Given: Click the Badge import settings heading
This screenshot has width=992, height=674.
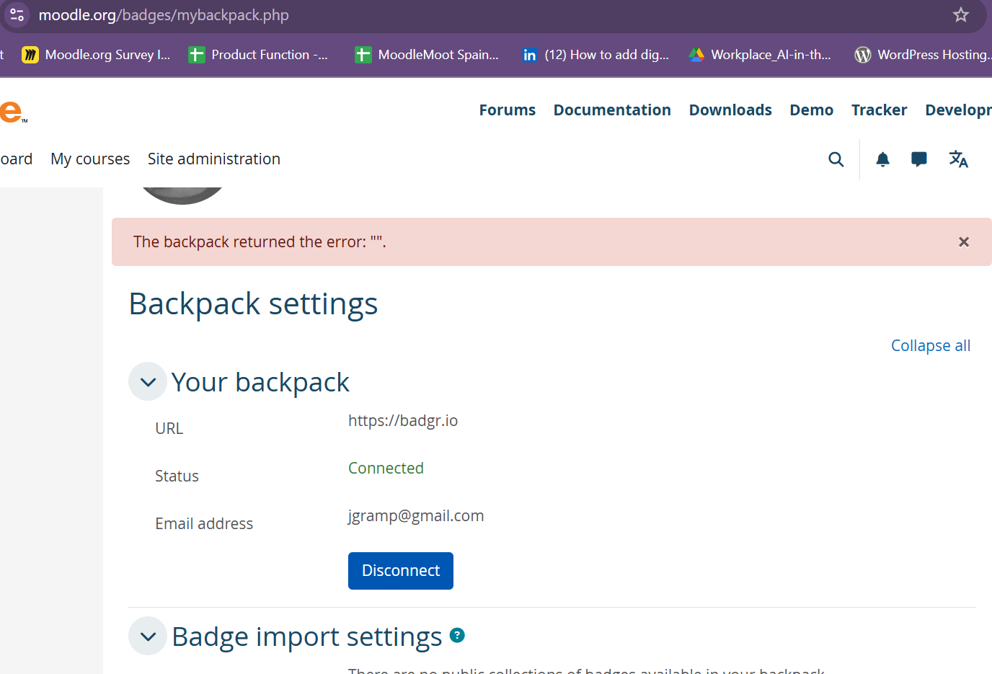Looking at the screenshot, I should (307, 637).
